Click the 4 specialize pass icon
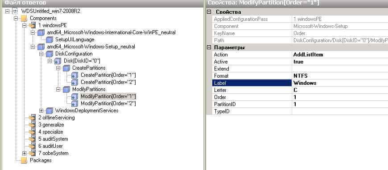The width and height of the screenshot is (388, 170). 32,132
